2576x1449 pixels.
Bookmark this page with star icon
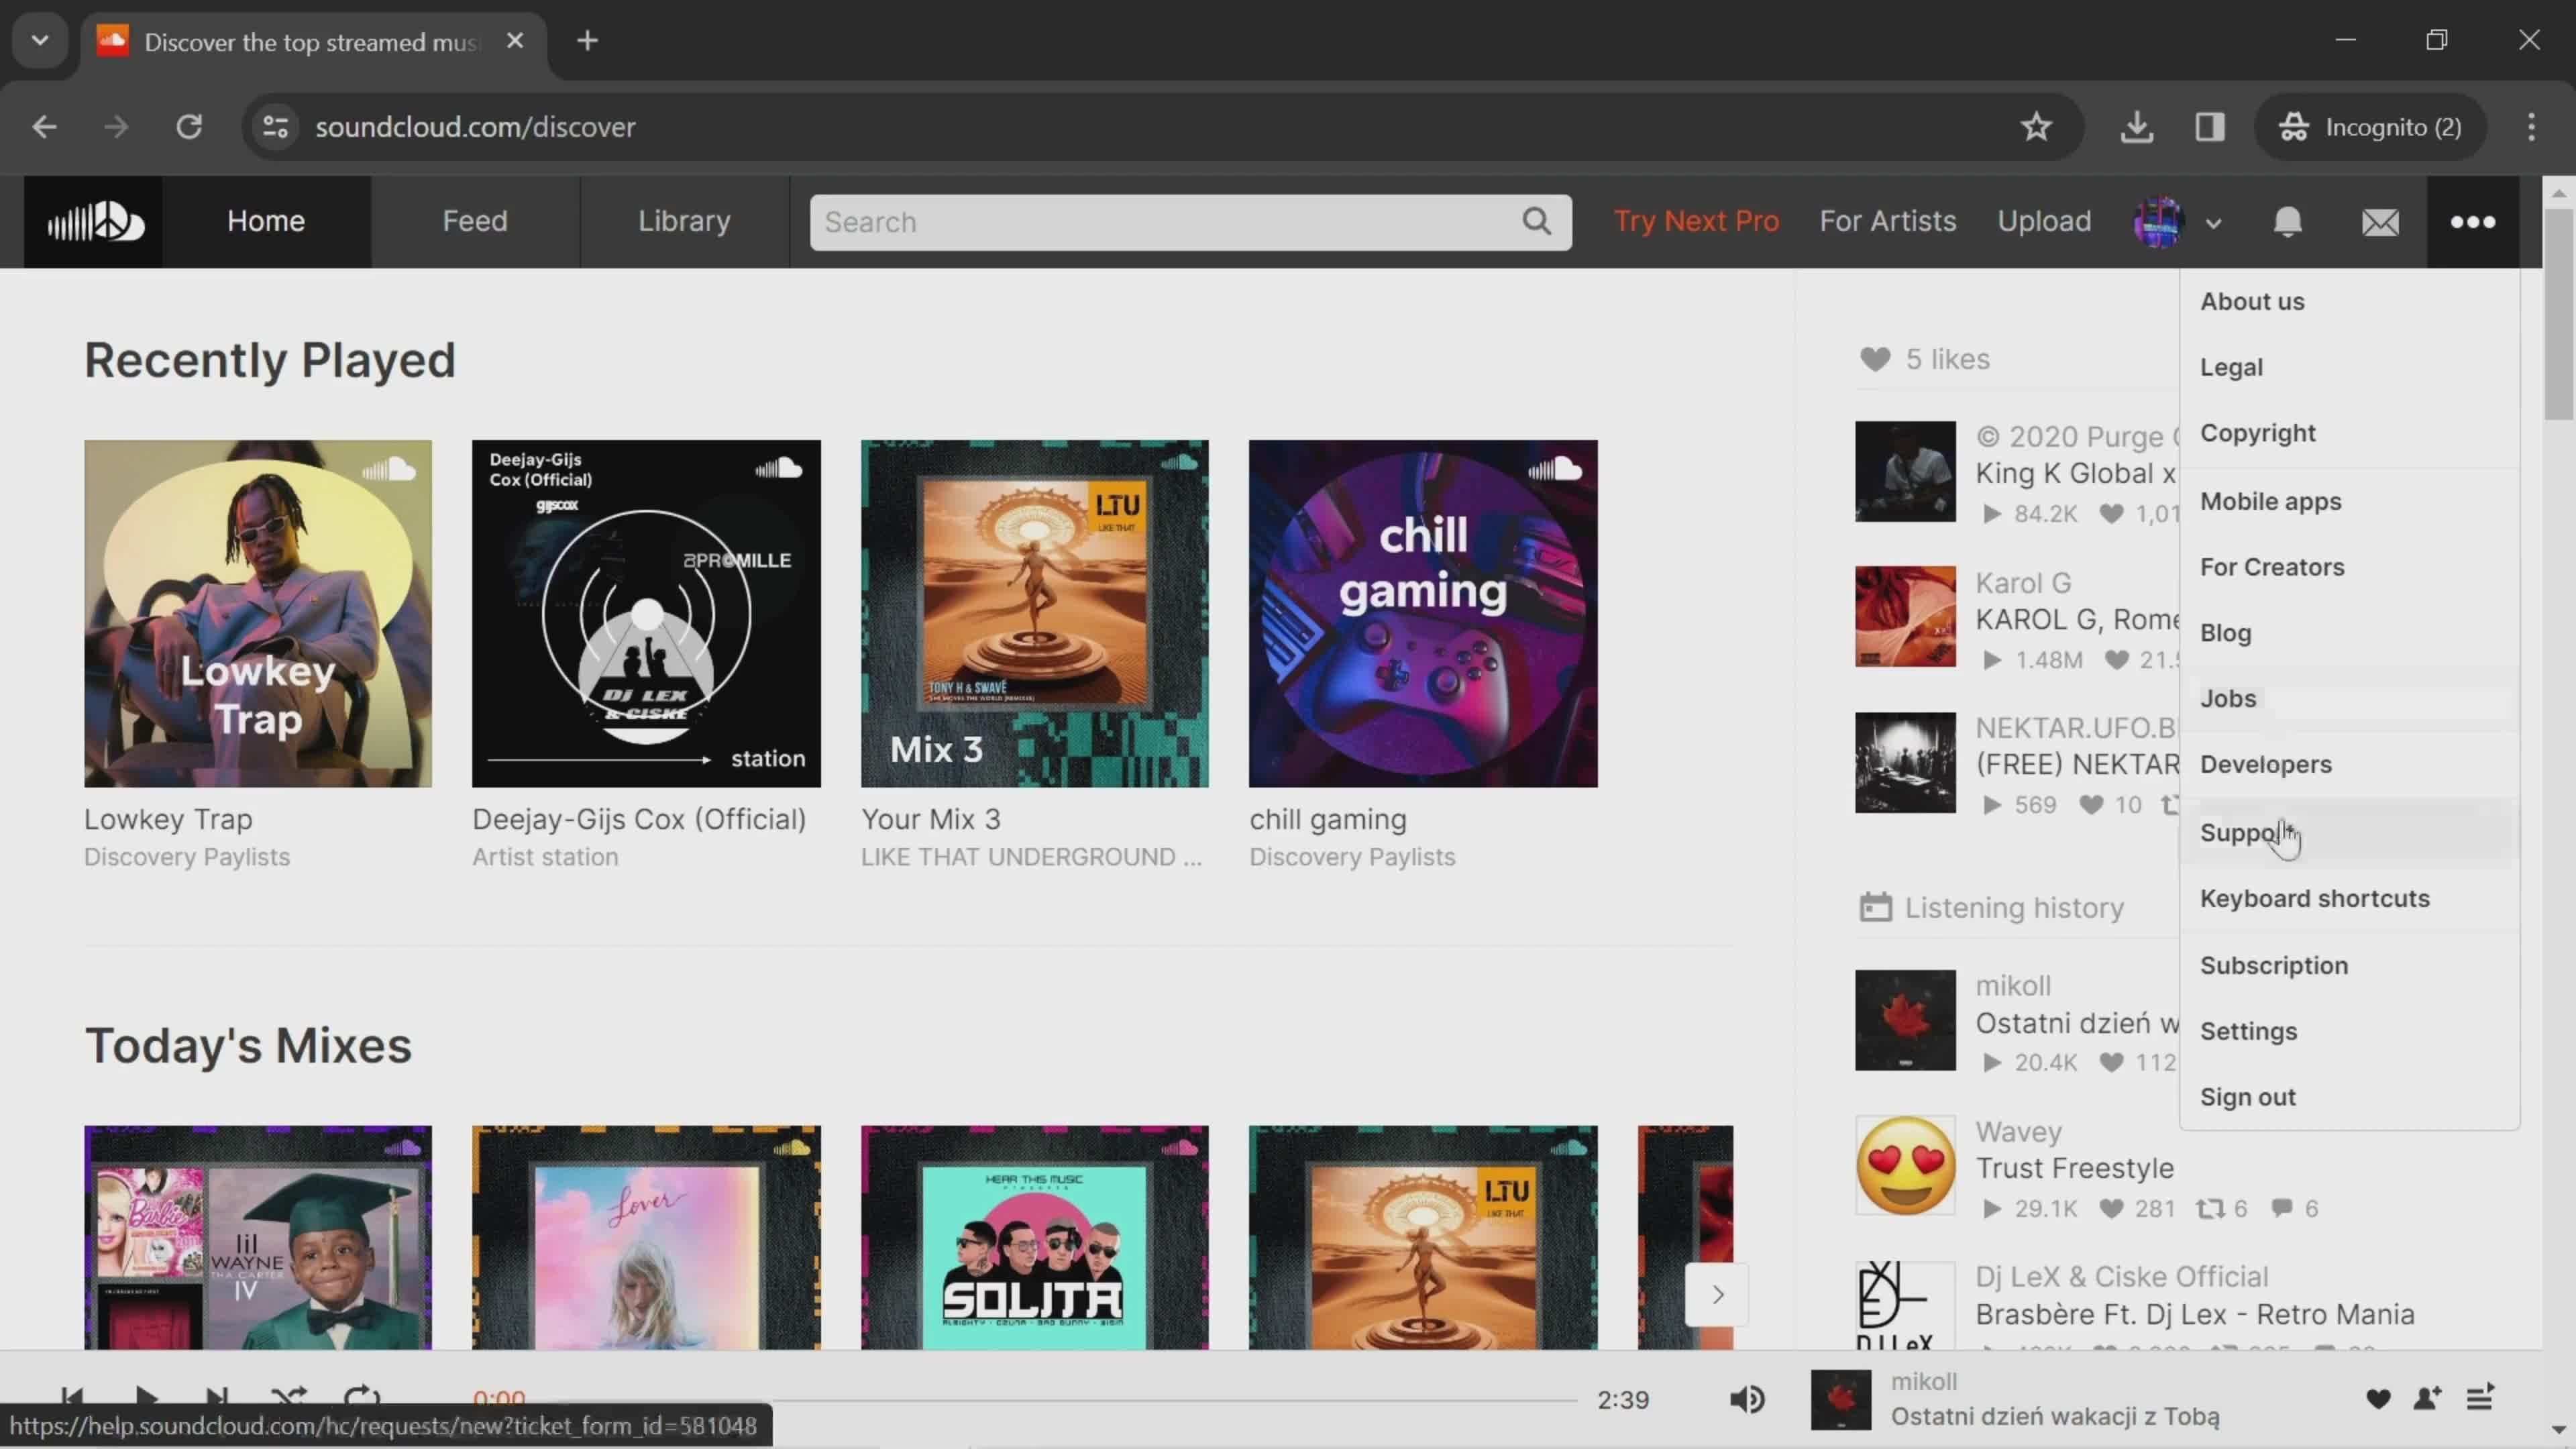[2036, 127]
